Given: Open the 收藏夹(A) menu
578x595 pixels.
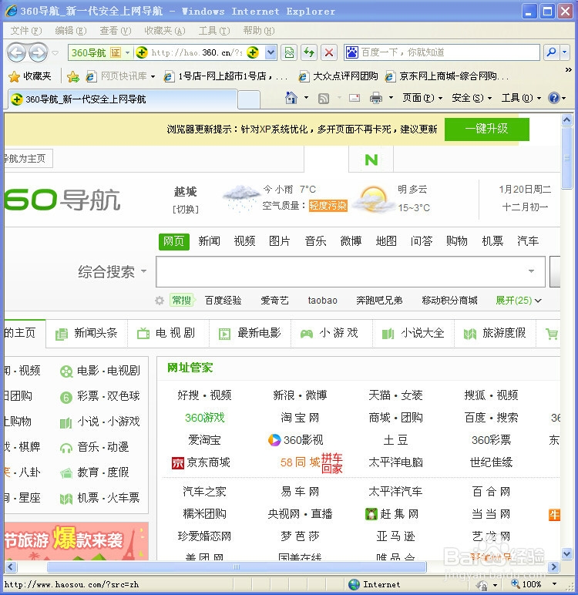Looking at the screenshot, I should coord(165,31).
